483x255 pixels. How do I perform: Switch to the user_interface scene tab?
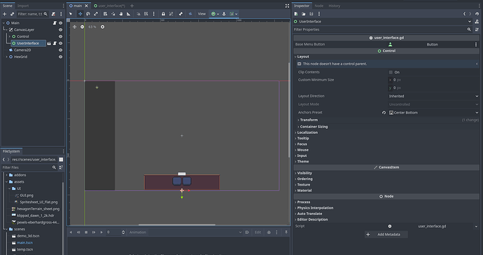pyautogui.click(x=109, y=6)
